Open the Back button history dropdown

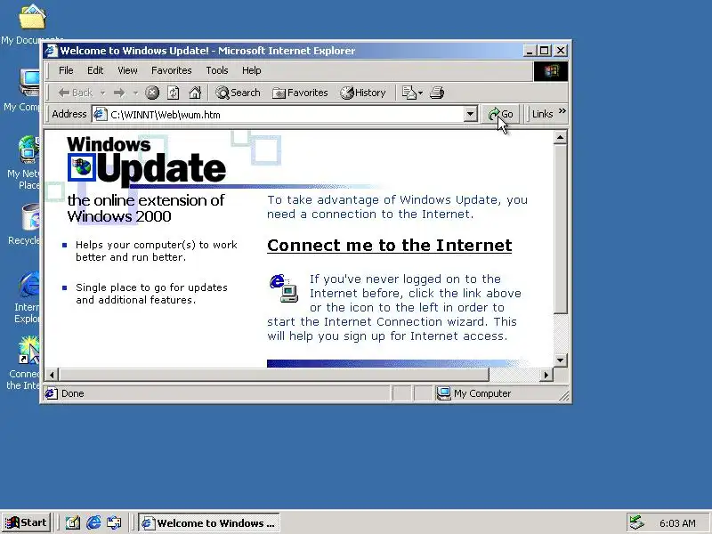[102, 93]
